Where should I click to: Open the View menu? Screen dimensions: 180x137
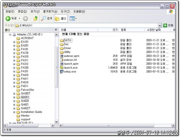35,12
